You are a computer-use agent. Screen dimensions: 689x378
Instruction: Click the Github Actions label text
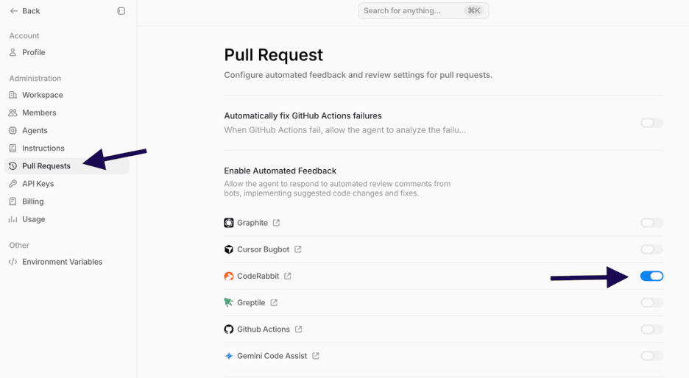point(264,329)
